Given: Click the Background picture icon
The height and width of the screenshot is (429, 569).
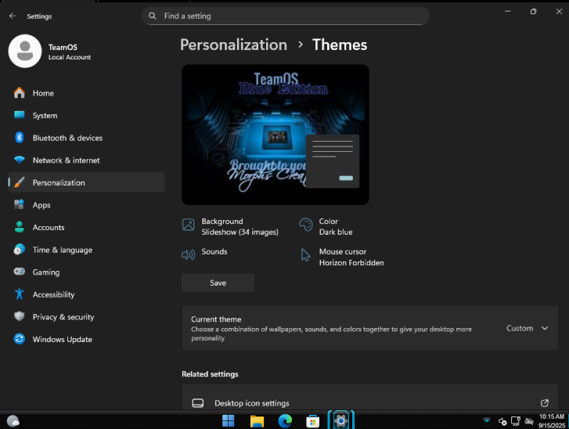Looking at the screenshot, I should pos(189,225).
